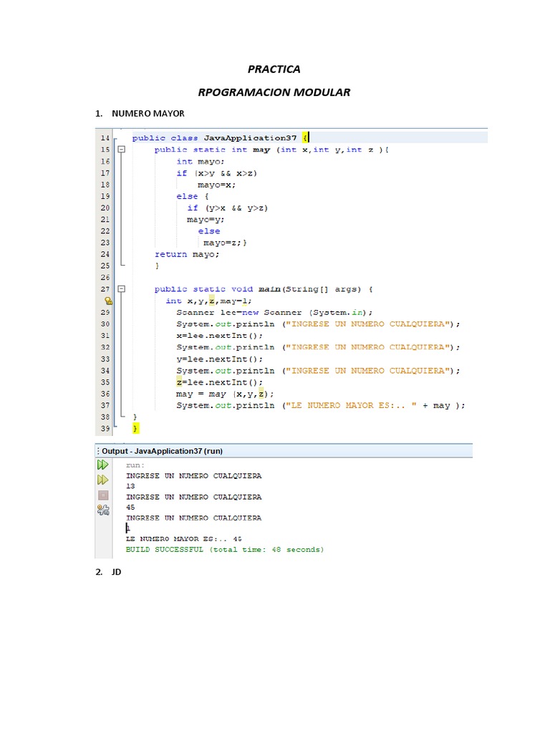This screenshot has height=733, width=550.
Task: Click the 'return mayo;' code line
Action: (187, 254)
